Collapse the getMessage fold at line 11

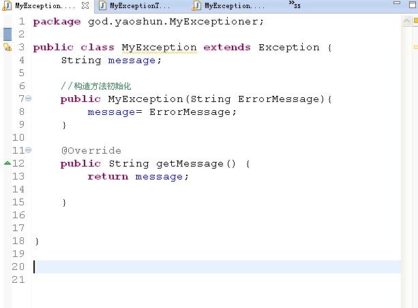click(28, 150)
